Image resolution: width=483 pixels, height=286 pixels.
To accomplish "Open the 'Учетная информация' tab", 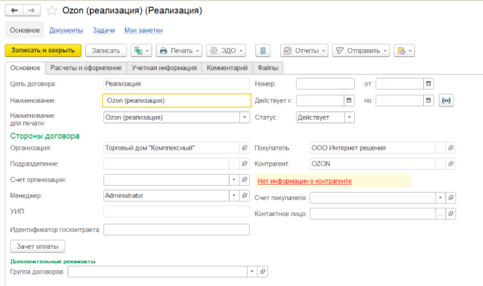I will coord(164,68).
